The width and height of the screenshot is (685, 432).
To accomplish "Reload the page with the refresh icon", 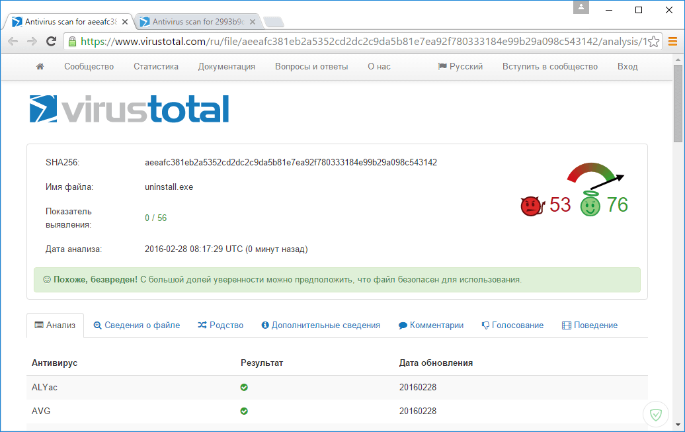I will pos(51,42).
